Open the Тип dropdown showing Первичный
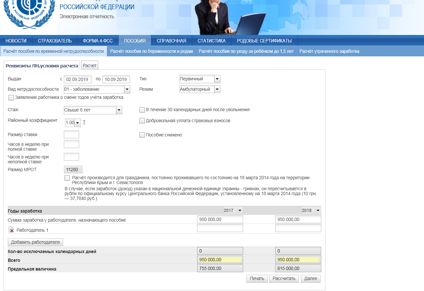This screenshot has height=291, width=424. (217, 79)
